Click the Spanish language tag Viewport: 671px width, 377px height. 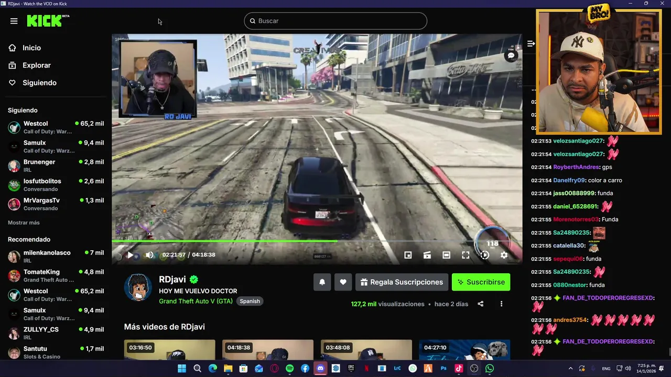click(x=250, y=301)
